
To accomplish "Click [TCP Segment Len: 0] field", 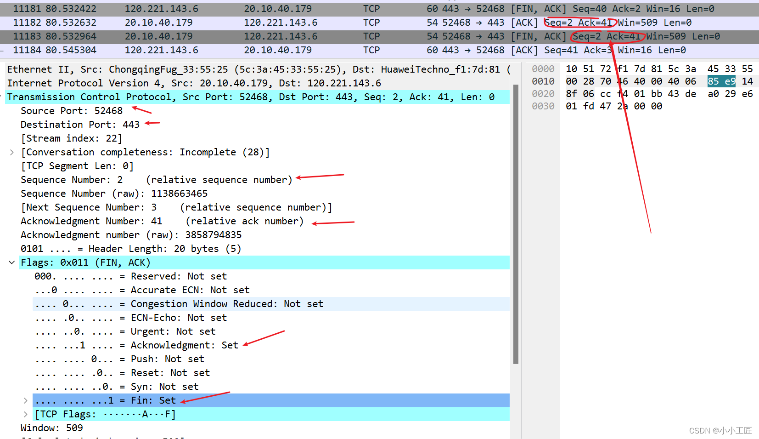I will (77, 166).
